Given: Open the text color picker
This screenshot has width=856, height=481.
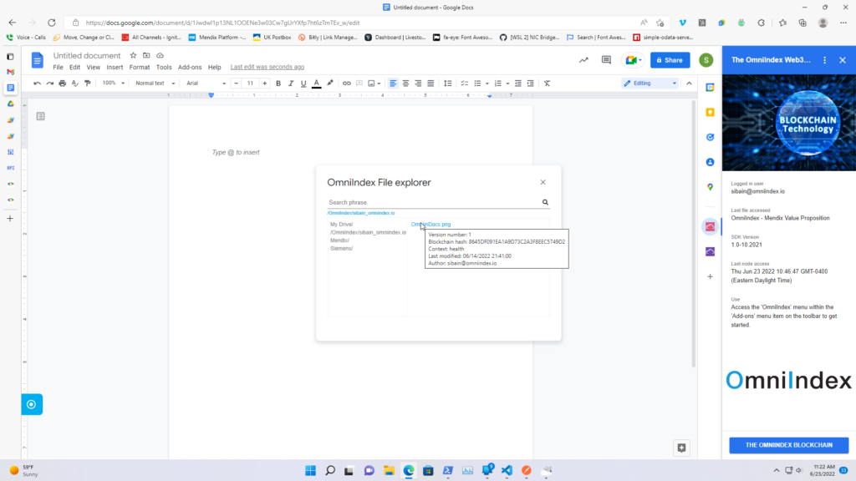Looking at the screenshot, I should [x=317, y=84].
